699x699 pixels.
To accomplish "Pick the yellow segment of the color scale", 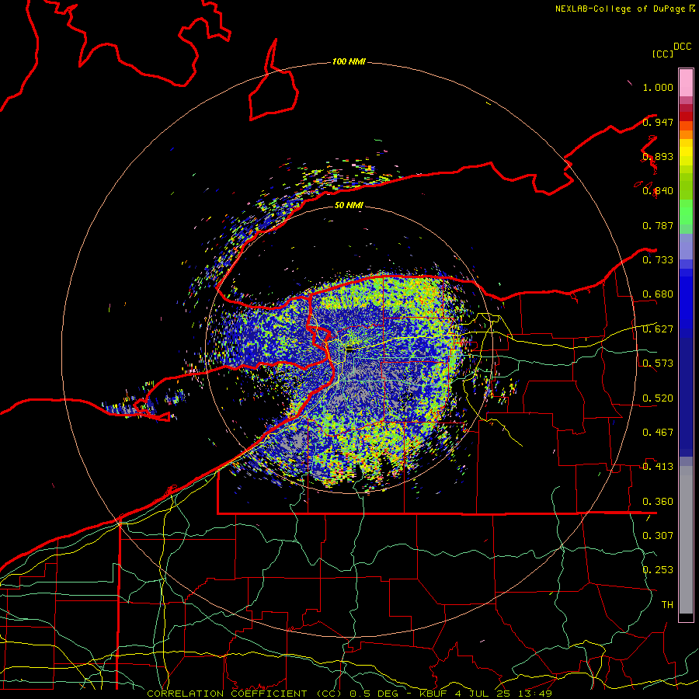I will tap(686, 152).
